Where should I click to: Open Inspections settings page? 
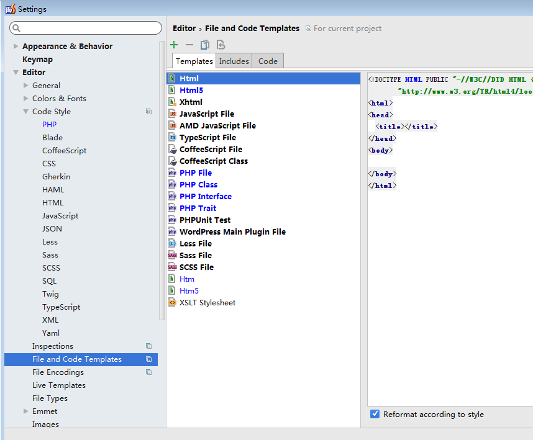coord(53,346)
